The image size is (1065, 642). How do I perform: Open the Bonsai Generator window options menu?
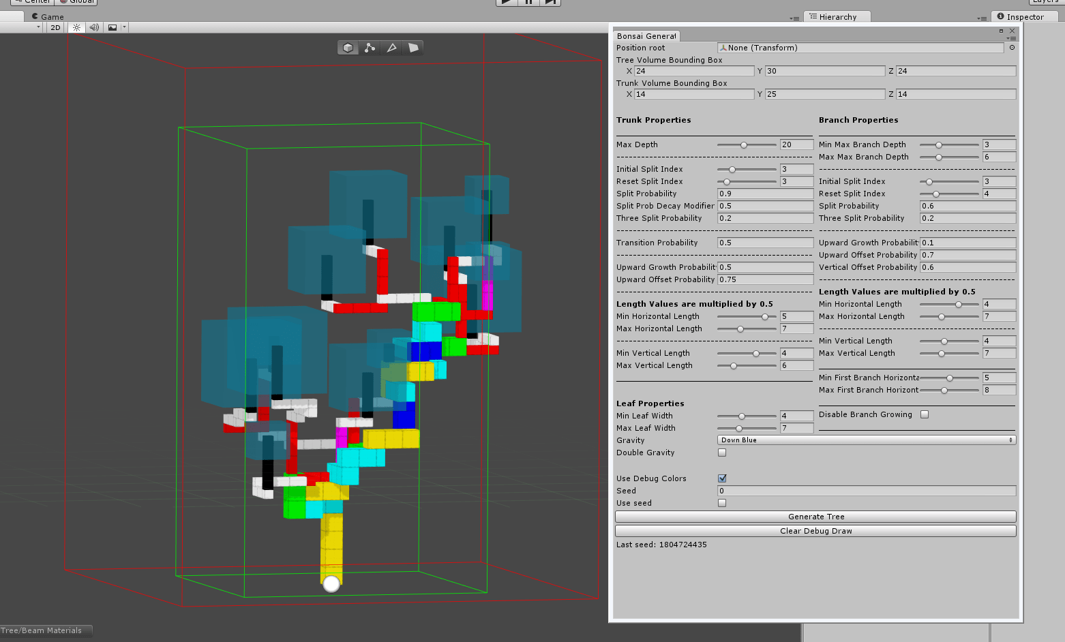click(1011, 38)
